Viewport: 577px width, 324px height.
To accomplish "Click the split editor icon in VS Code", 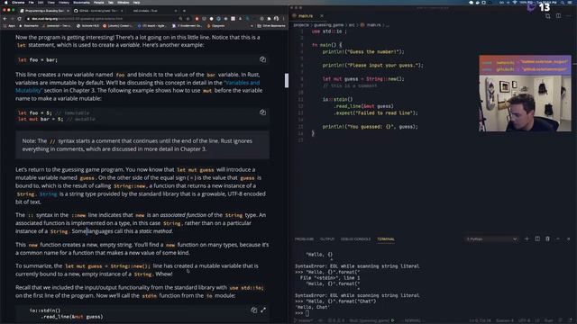I will [558, 16].
